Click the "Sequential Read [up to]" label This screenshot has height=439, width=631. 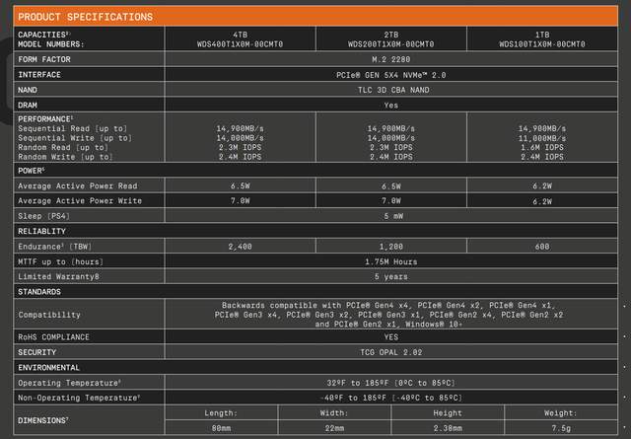click(72, 128)
